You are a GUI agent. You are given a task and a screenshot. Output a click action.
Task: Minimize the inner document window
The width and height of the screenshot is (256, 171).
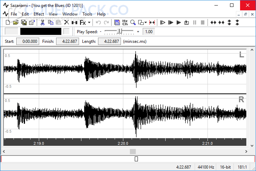pyautogui.click(x=239, y=14)
